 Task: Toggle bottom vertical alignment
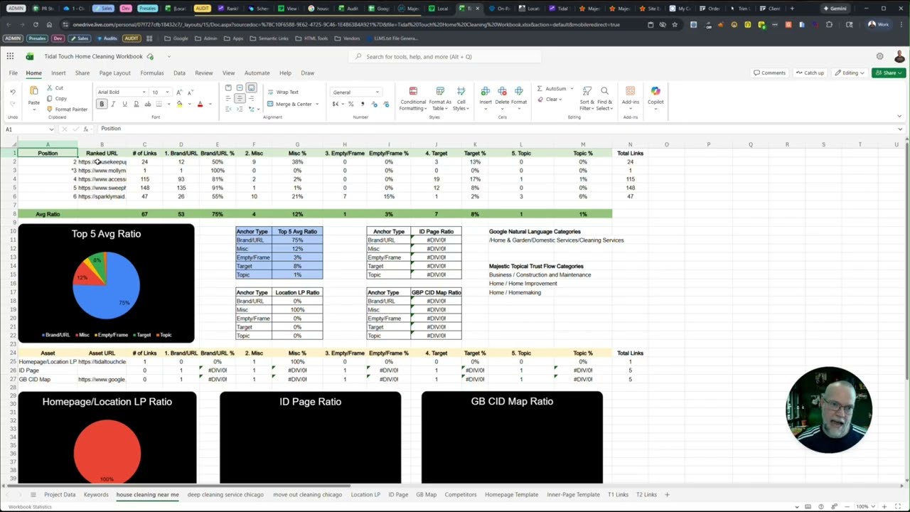point(251,88)
